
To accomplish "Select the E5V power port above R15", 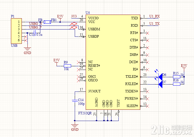I will click(184, 68).
